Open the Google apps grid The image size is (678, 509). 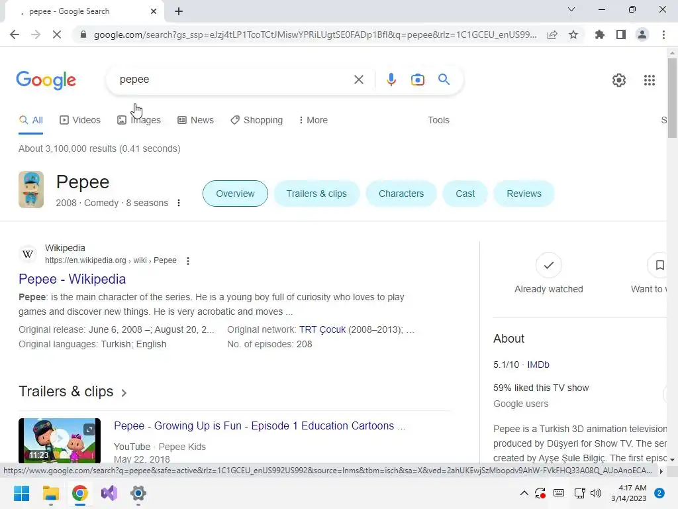tap(649, 80)
